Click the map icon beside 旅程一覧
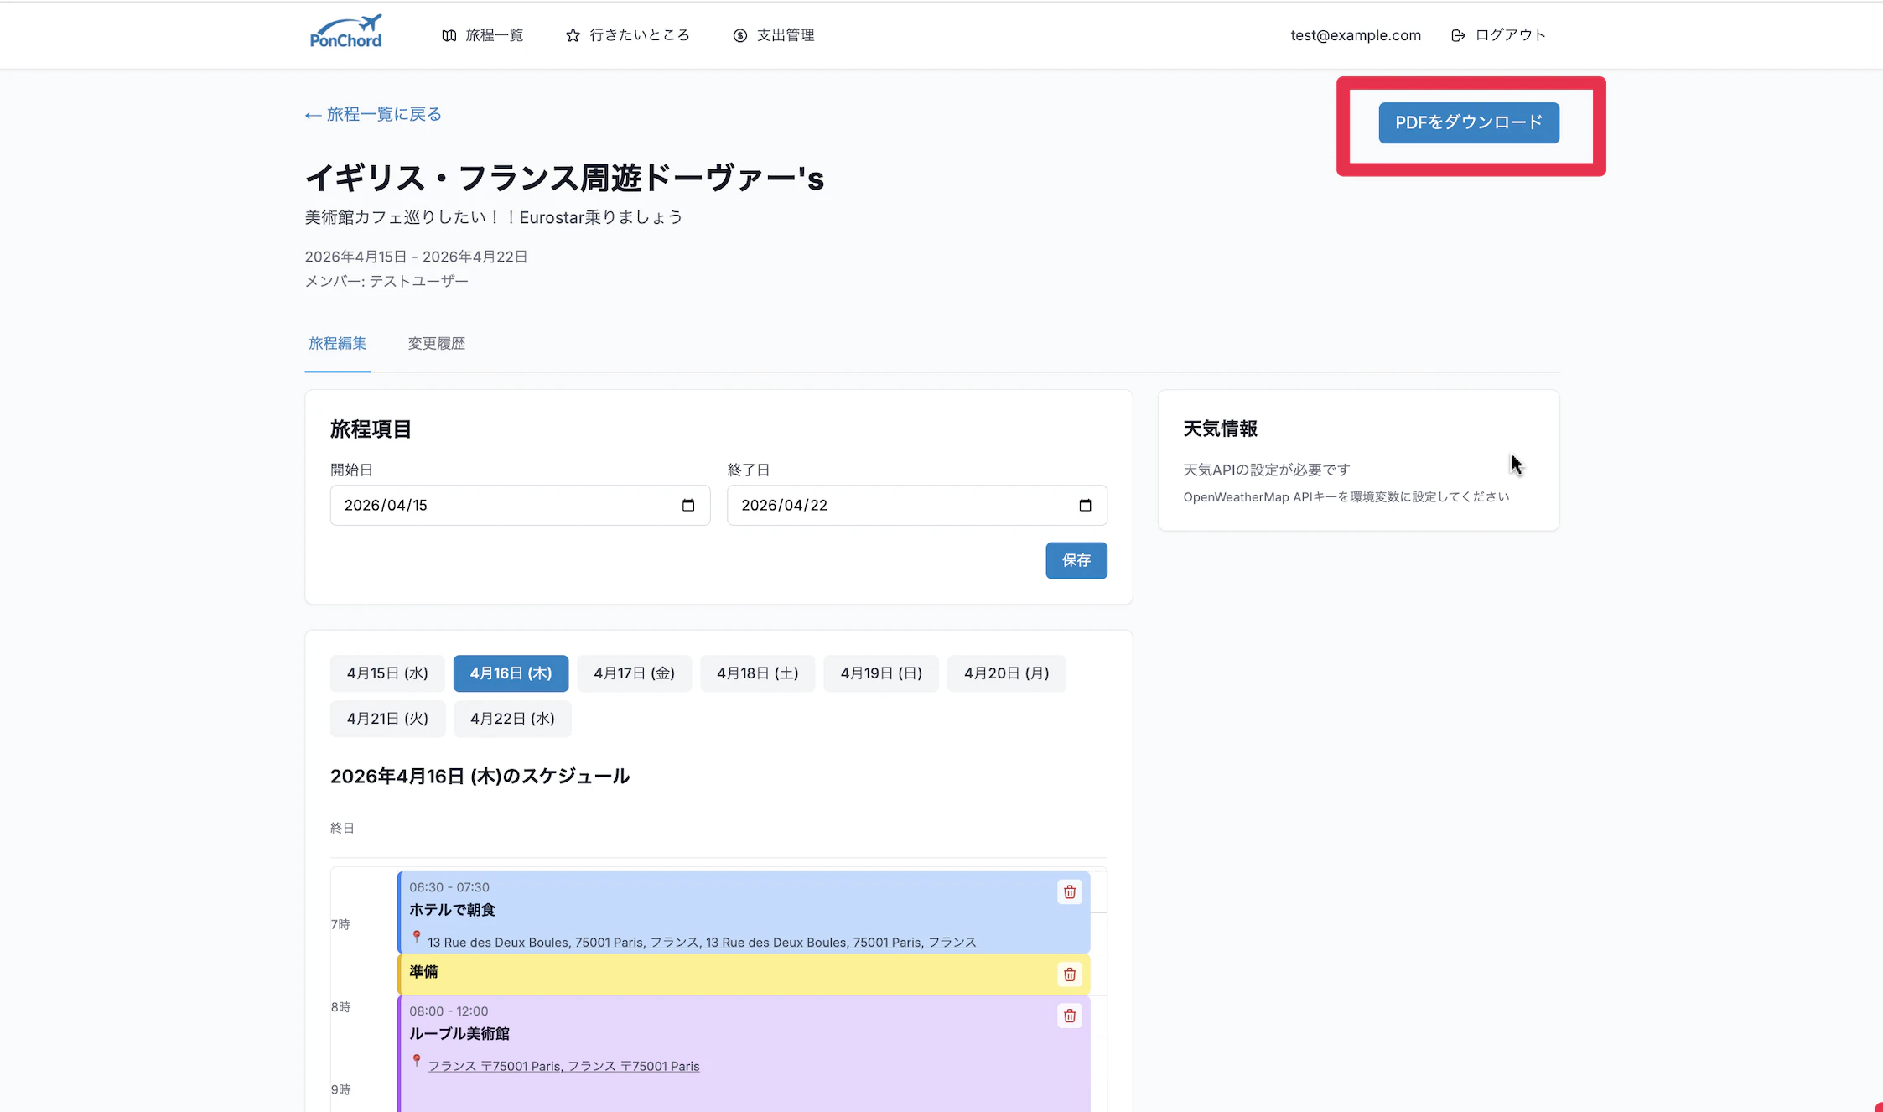This screenshot has width=1883, height=1112. [449, 35]
